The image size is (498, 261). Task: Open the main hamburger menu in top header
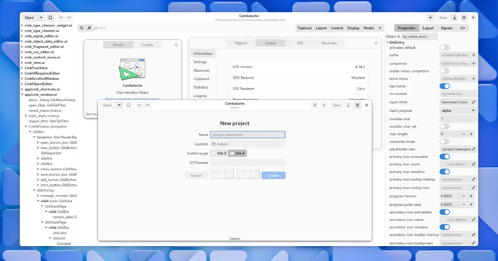point(464,18)
